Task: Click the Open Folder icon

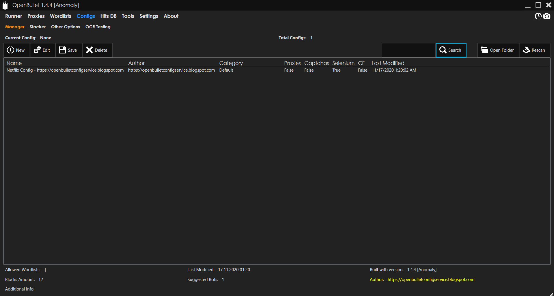Action: click(x=484, y=50)
